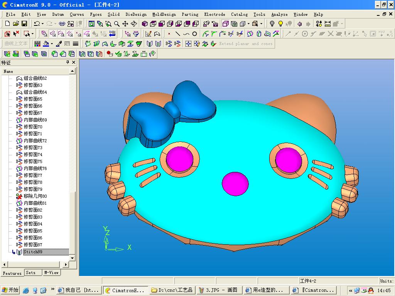Image resolution: width=395 pixels, height=296 pixels.
Task: Toggle the planar face selection filter
Action: coord(87,34)
